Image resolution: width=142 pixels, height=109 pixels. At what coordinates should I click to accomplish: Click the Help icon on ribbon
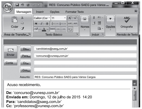(x=136, y=11)
